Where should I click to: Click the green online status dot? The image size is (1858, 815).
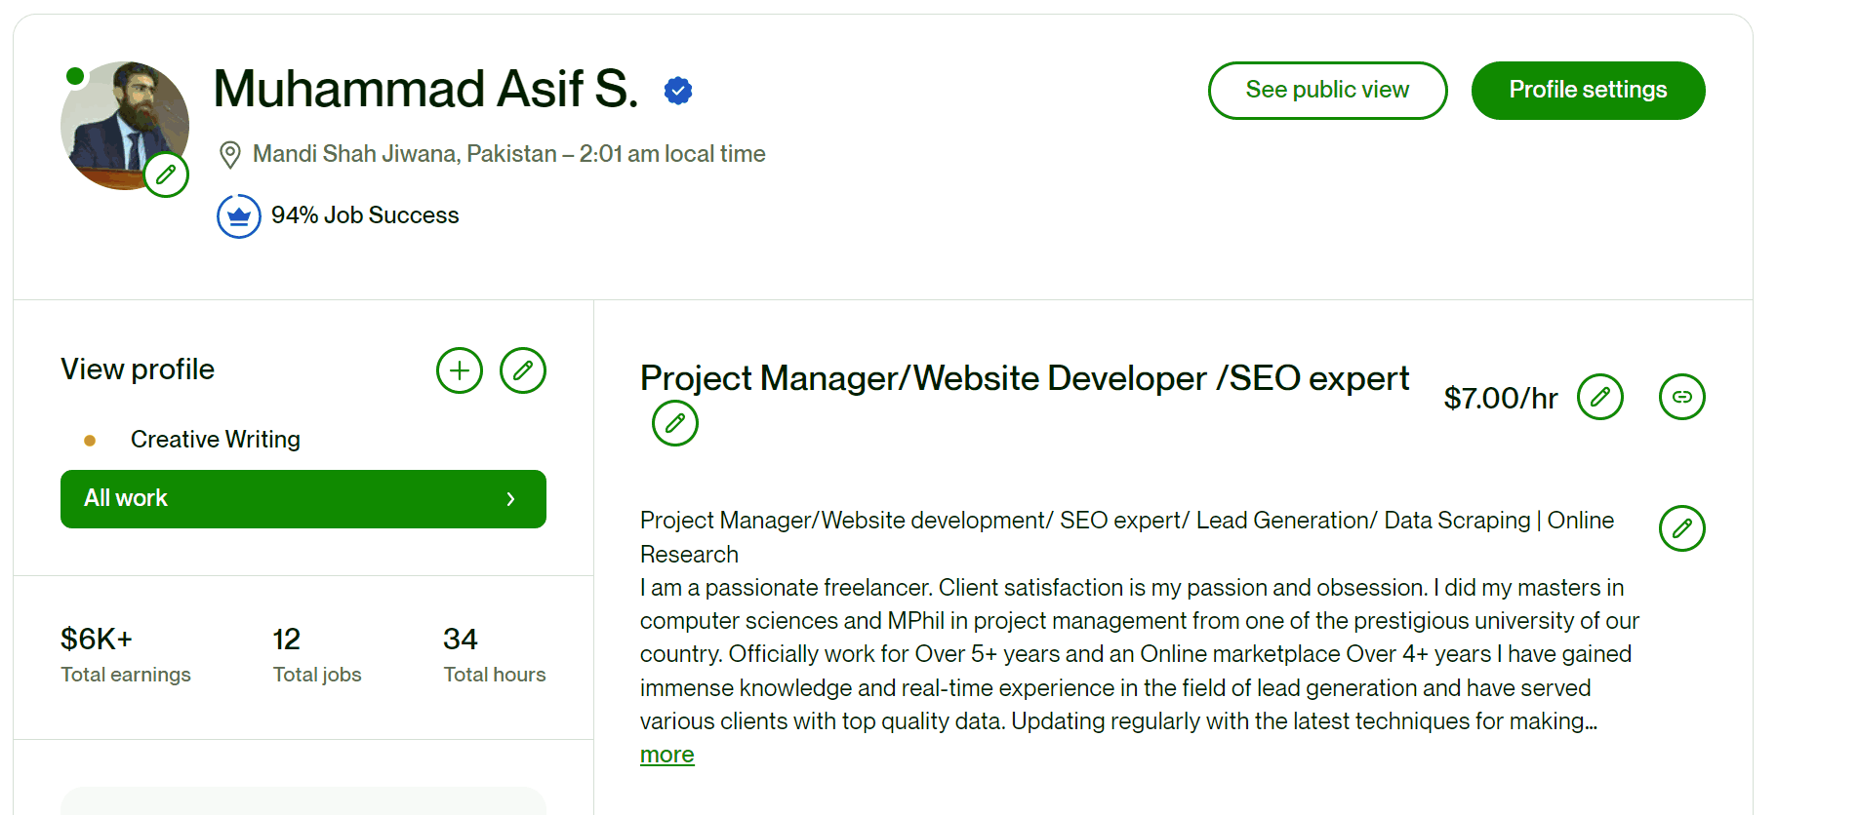(x=75, y=76)
